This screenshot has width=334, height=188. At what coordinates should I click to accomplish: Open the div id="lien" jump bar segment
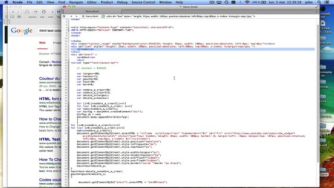tap(178, 16)
